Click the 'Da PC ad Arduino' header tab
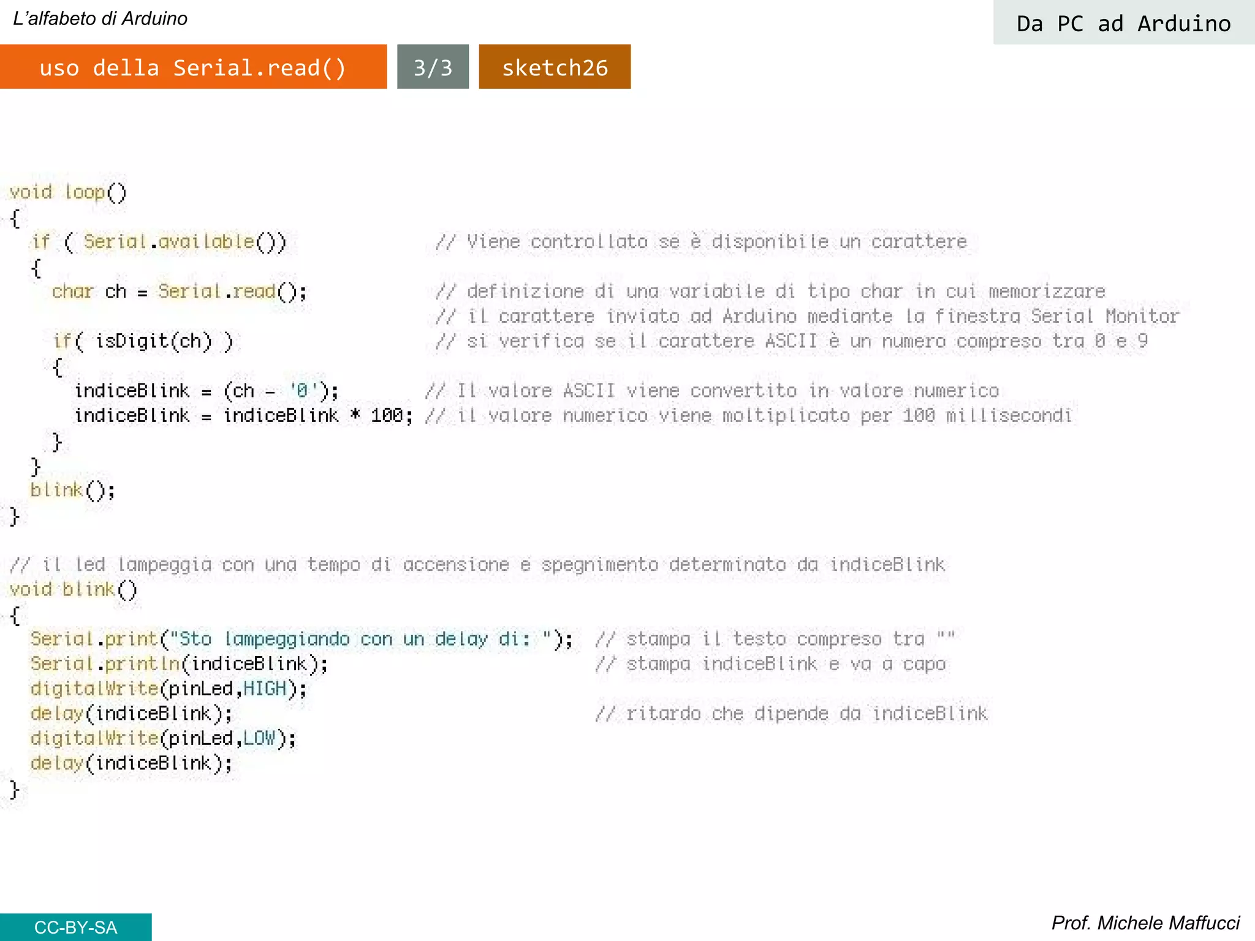Image resolution: width=1255 pixels, height=941 pixels. [1123, 23]
